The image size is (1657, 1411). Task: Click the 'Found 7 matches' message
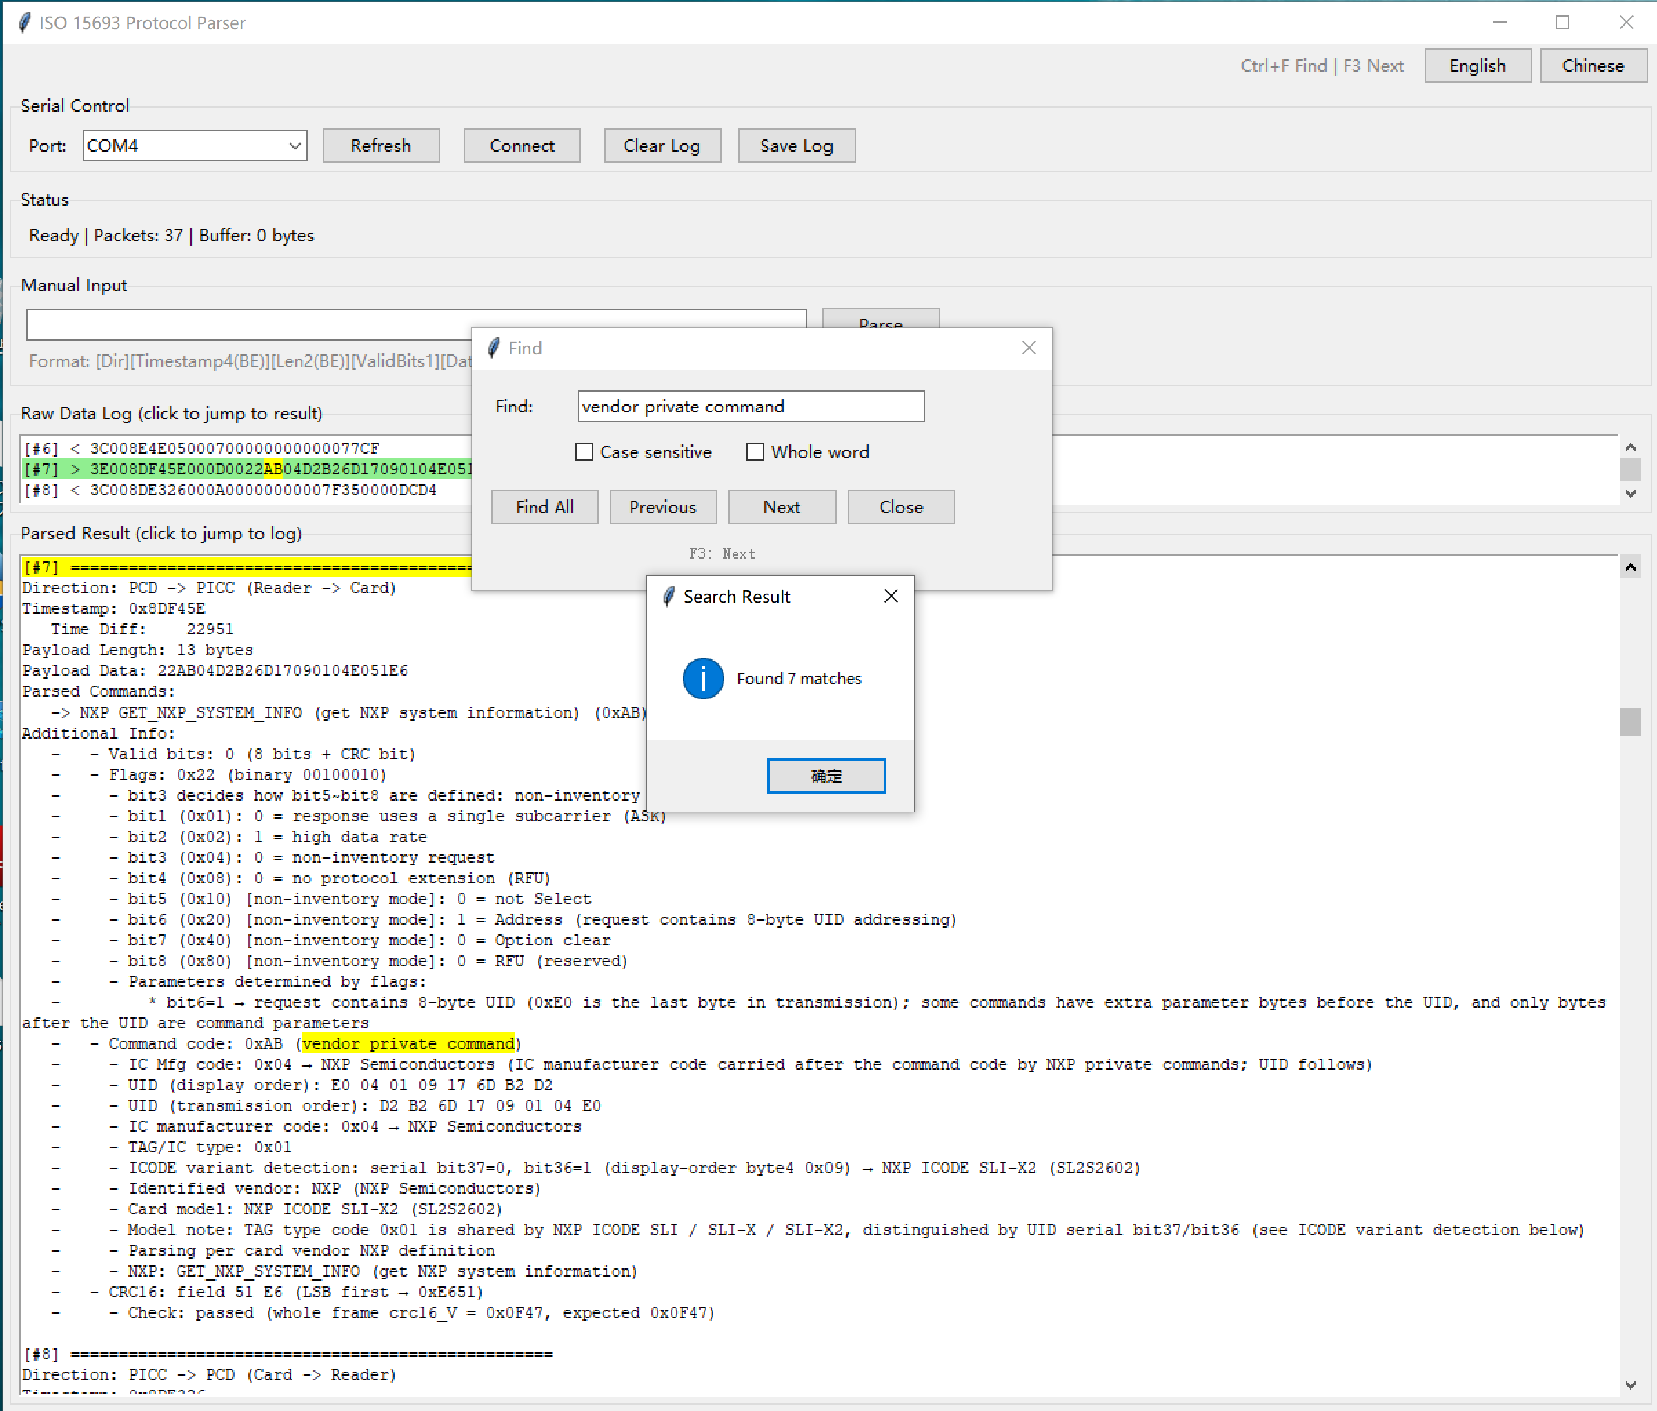[x=799, y=679]
